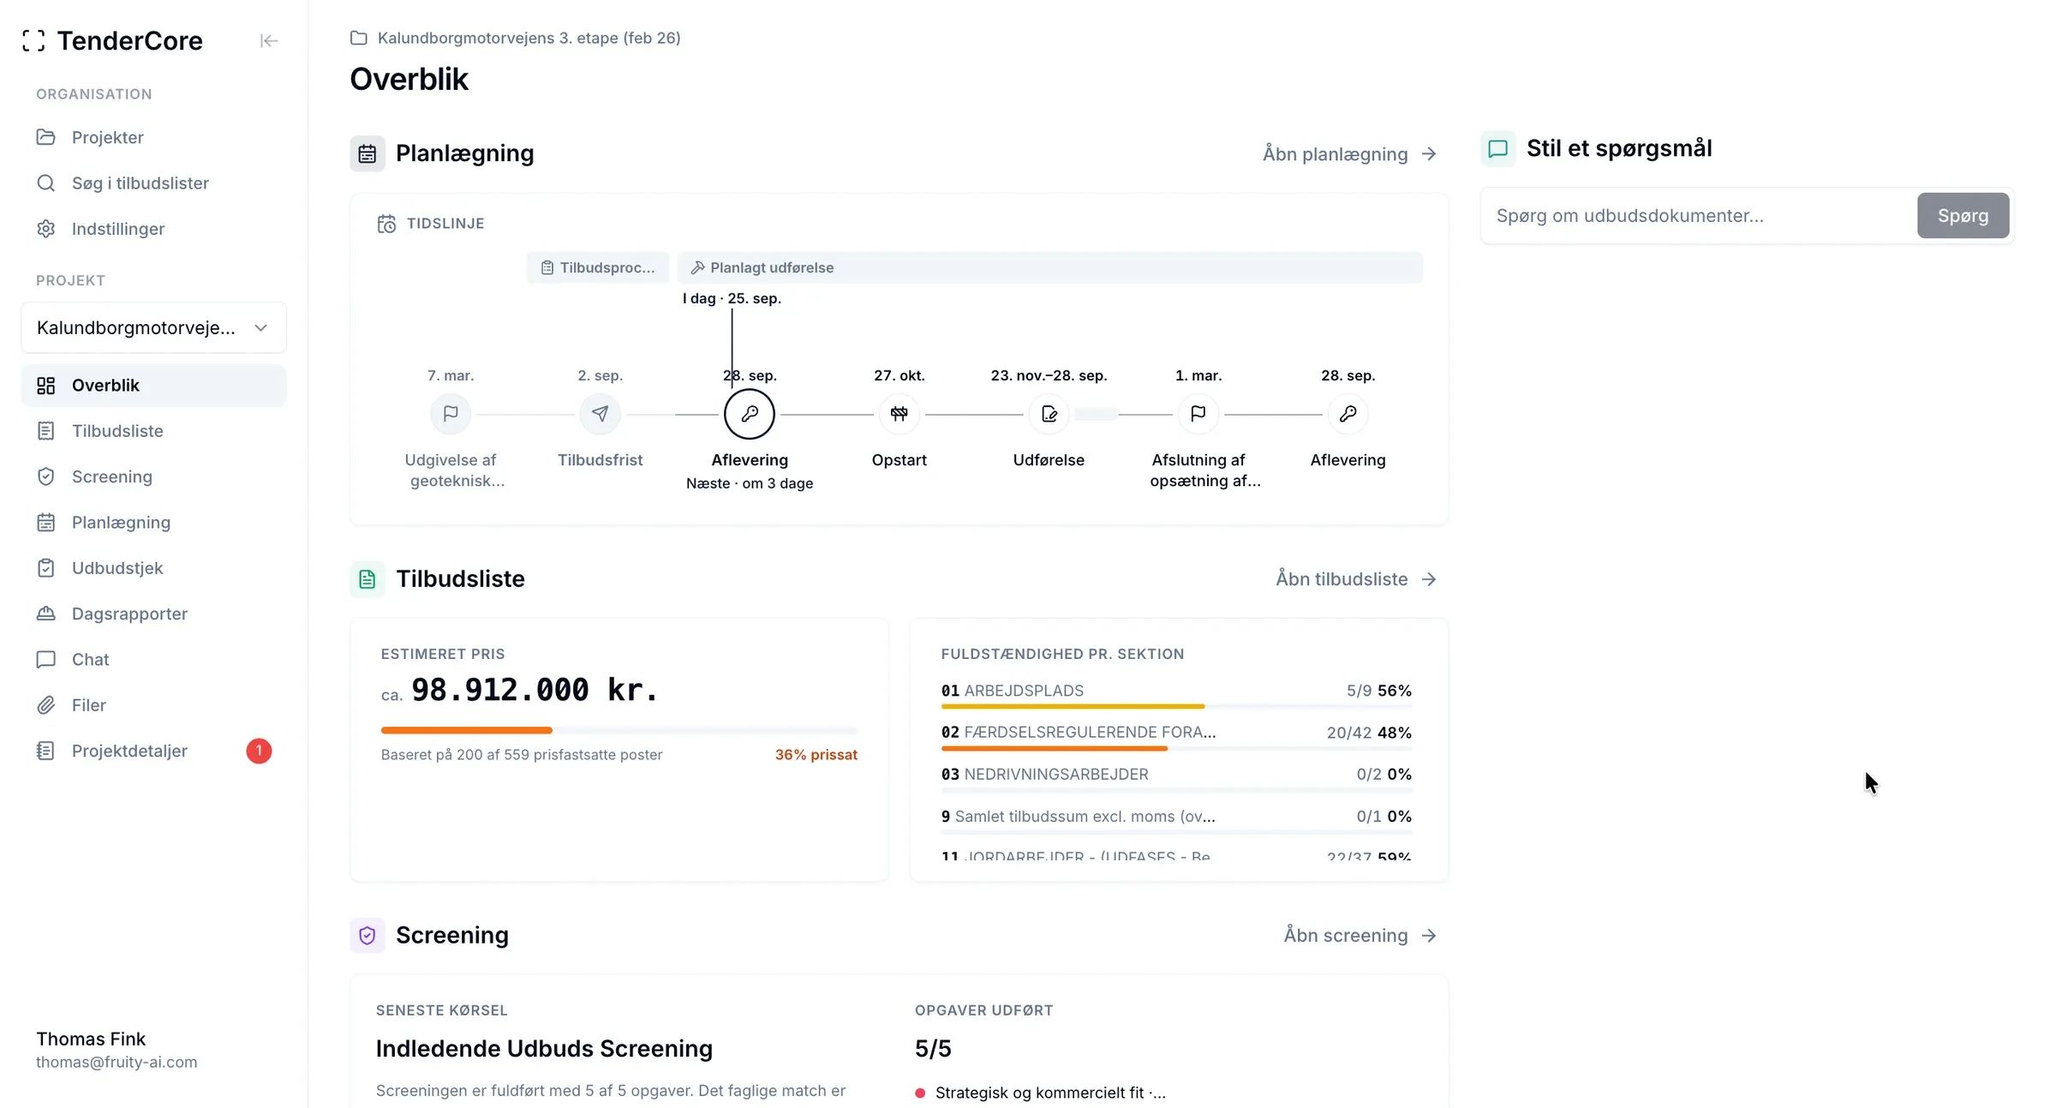Go to Tilbudsliste in the sidebar
Screen dimensions: 2056x1108
click(154, 431)
